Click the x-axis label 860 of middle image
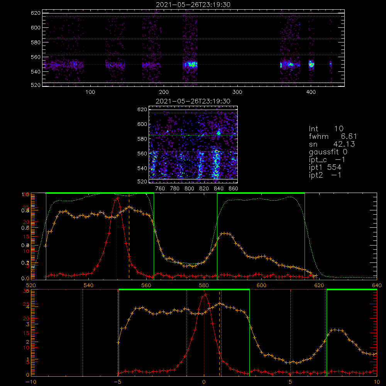The image size is (386, 386). pyautogui.click(x=234, y=189)
